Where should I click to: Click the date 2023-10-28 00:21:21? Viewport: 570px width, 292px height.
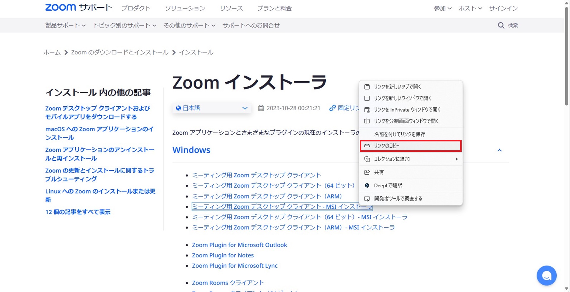[293, 108]
